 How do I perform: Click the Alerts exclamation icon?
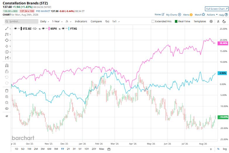point(191,15)
